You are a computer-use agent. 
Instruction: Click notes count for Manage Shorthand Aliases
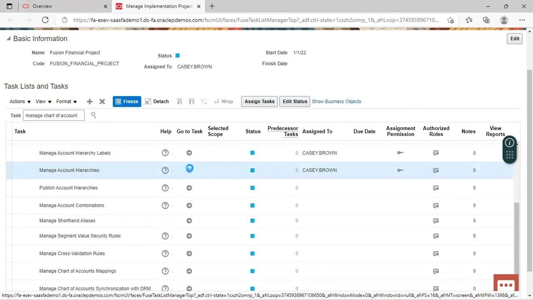474,221
